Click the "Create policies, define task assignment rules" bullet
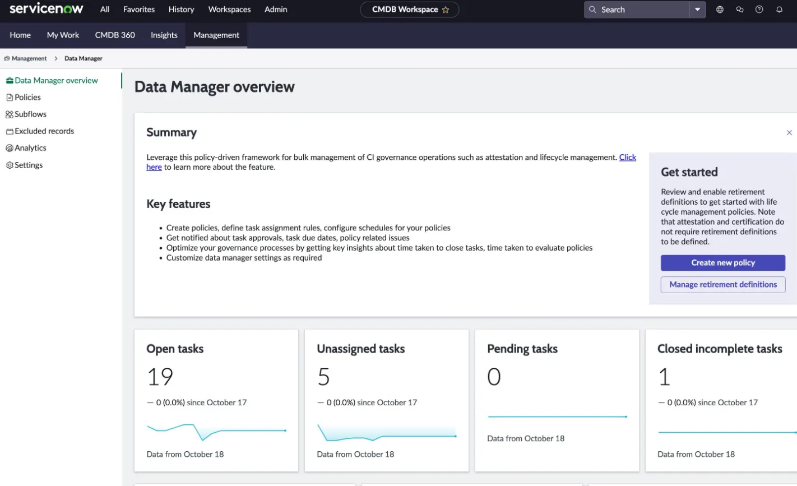 click(308, 228)
